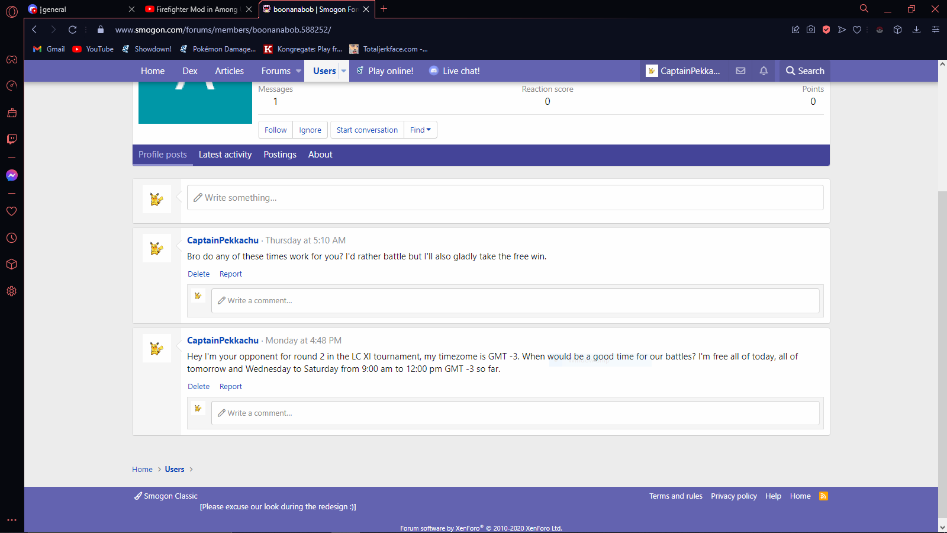This screenshot has width=947, height=533.
Task: Open the alerts bell icon
Action: point(764,70)
